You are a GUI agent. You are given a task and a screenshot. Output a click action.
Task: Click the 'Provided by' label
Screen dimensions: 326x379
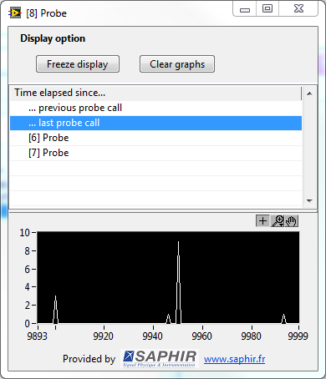click(89, 359)
